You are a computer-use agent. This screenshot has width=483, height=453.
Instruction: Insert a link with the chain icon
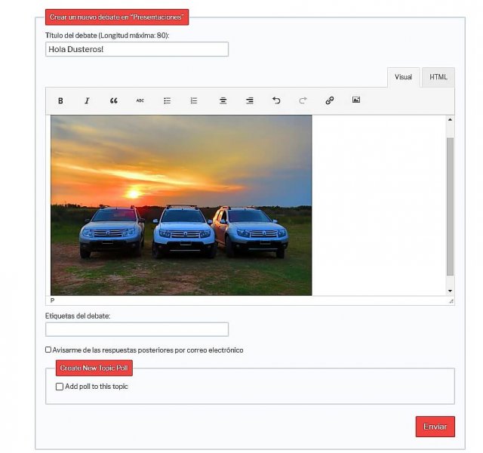330,100
